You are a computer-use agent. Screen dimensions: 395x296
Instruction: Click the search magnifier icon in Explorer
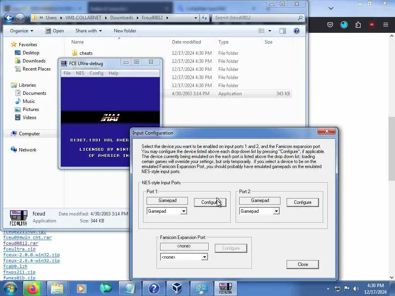[300, 18]
